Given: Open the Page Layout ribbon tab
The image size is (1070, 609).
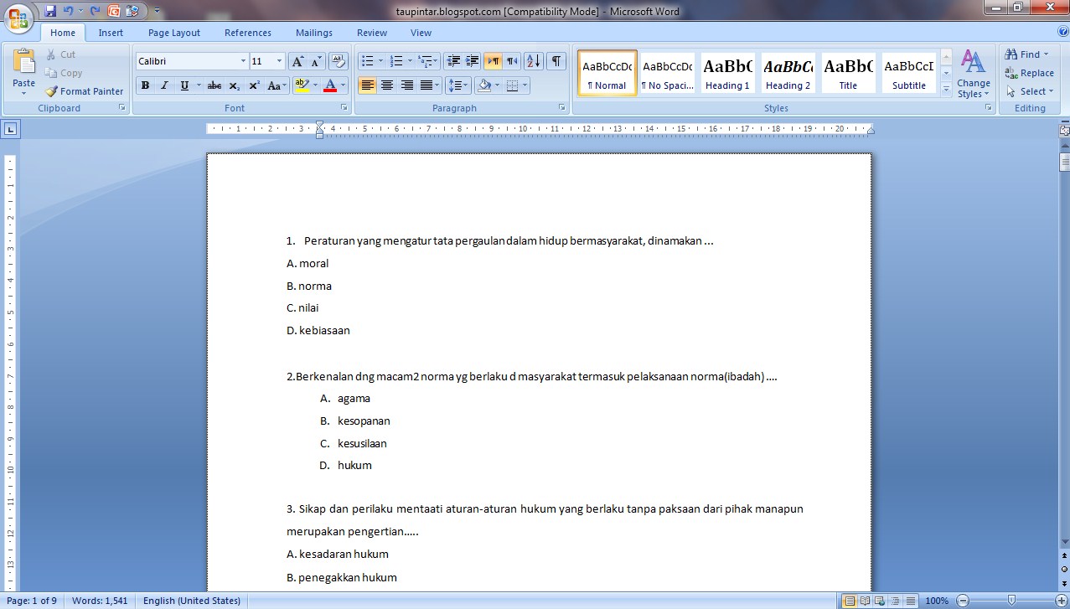Looking at the screenshot, I should (174, 33).
